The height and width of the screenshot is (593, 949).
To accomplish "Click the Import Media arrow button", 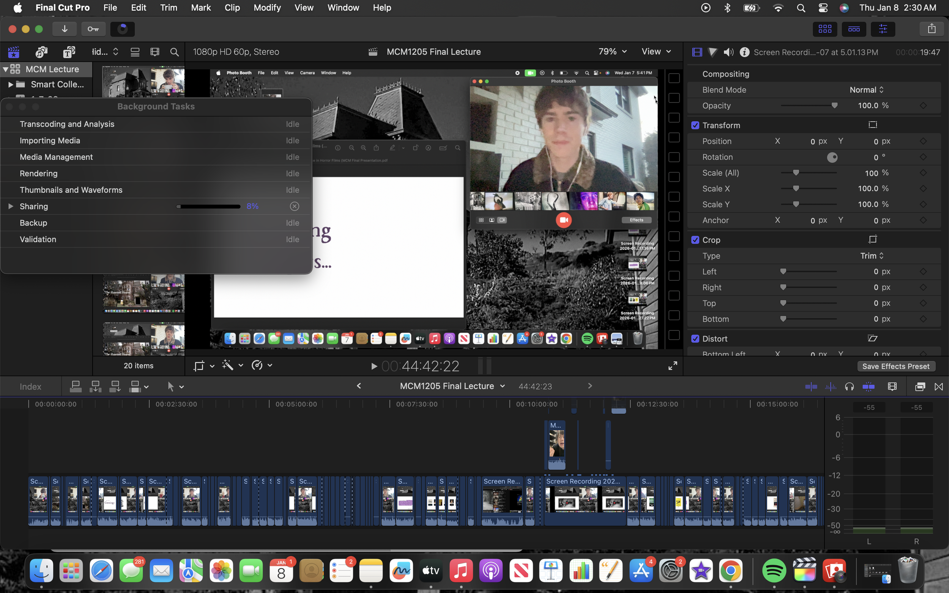I will (64, 29).
